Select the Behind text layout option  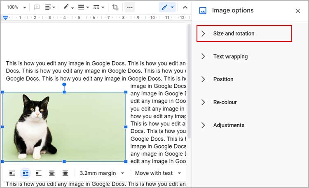[x=52, y=173]
